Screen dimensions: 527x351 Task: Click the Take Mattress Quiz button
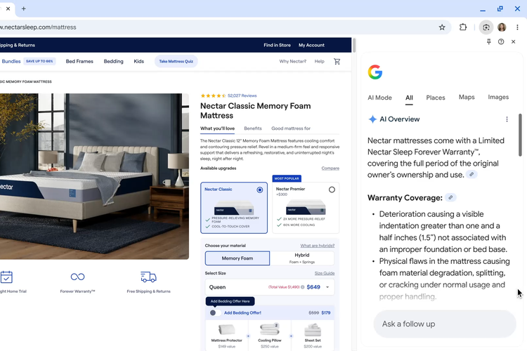click(176, 61)
